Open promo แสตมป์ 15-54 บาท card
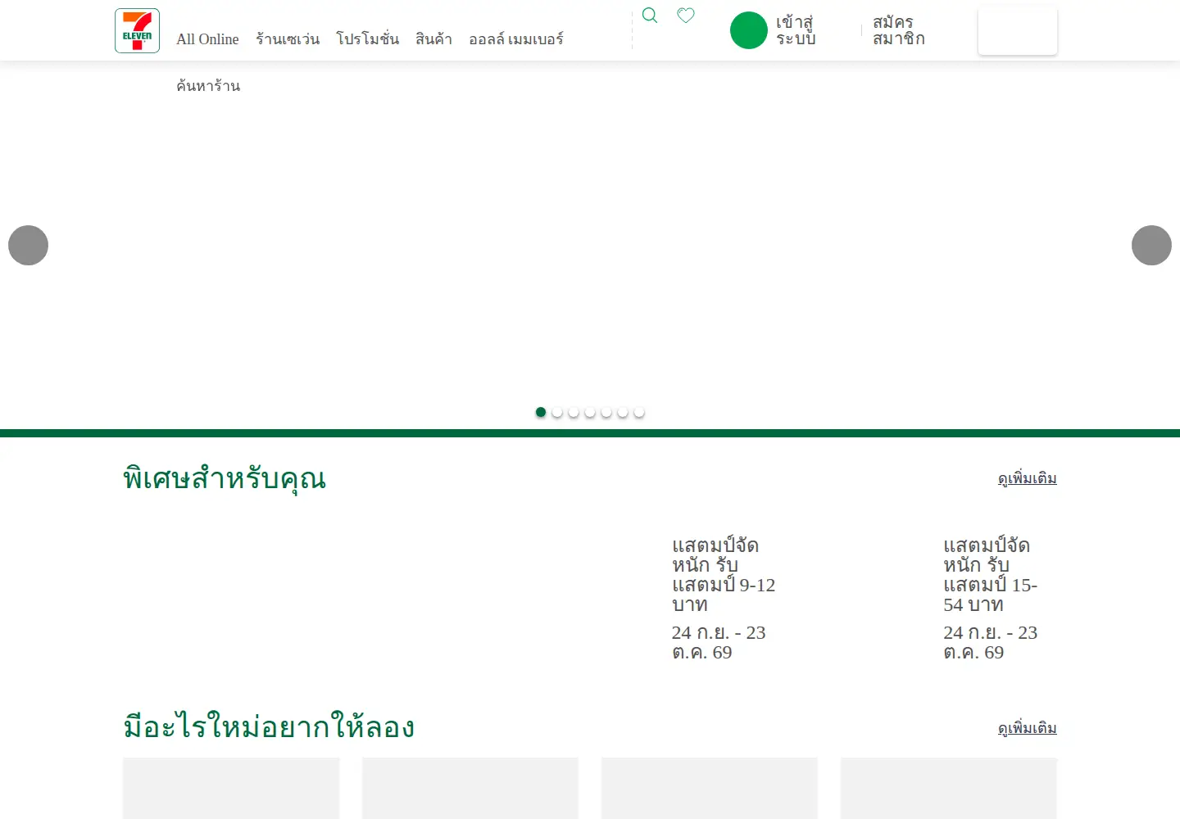 pyautogui.click(x=992, y=599)
